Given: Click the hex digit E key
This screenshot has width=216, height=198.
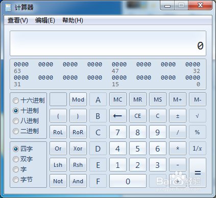Looking at the screenshot, I should [x=98, y=165].
